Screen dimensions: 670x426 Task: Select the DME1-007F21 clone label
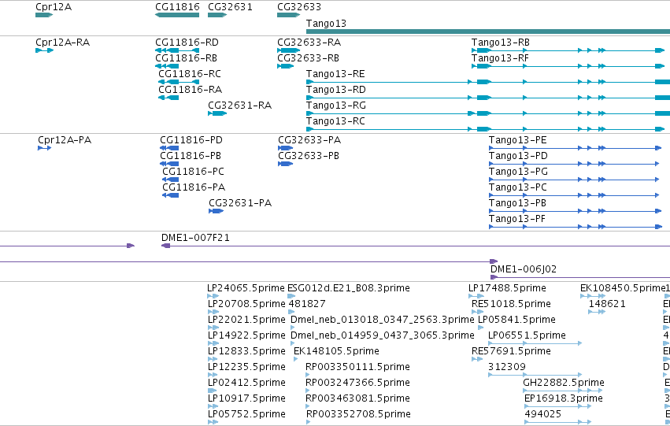pyautogui.click(x=195, y=238)
